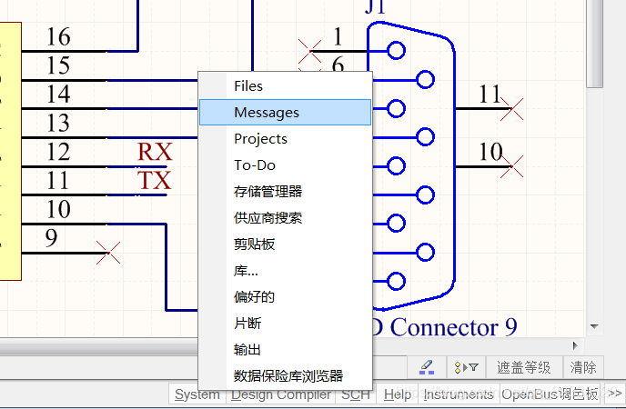
Task: Click pin 15 number on the IC
Action: [x=58, y=65]
